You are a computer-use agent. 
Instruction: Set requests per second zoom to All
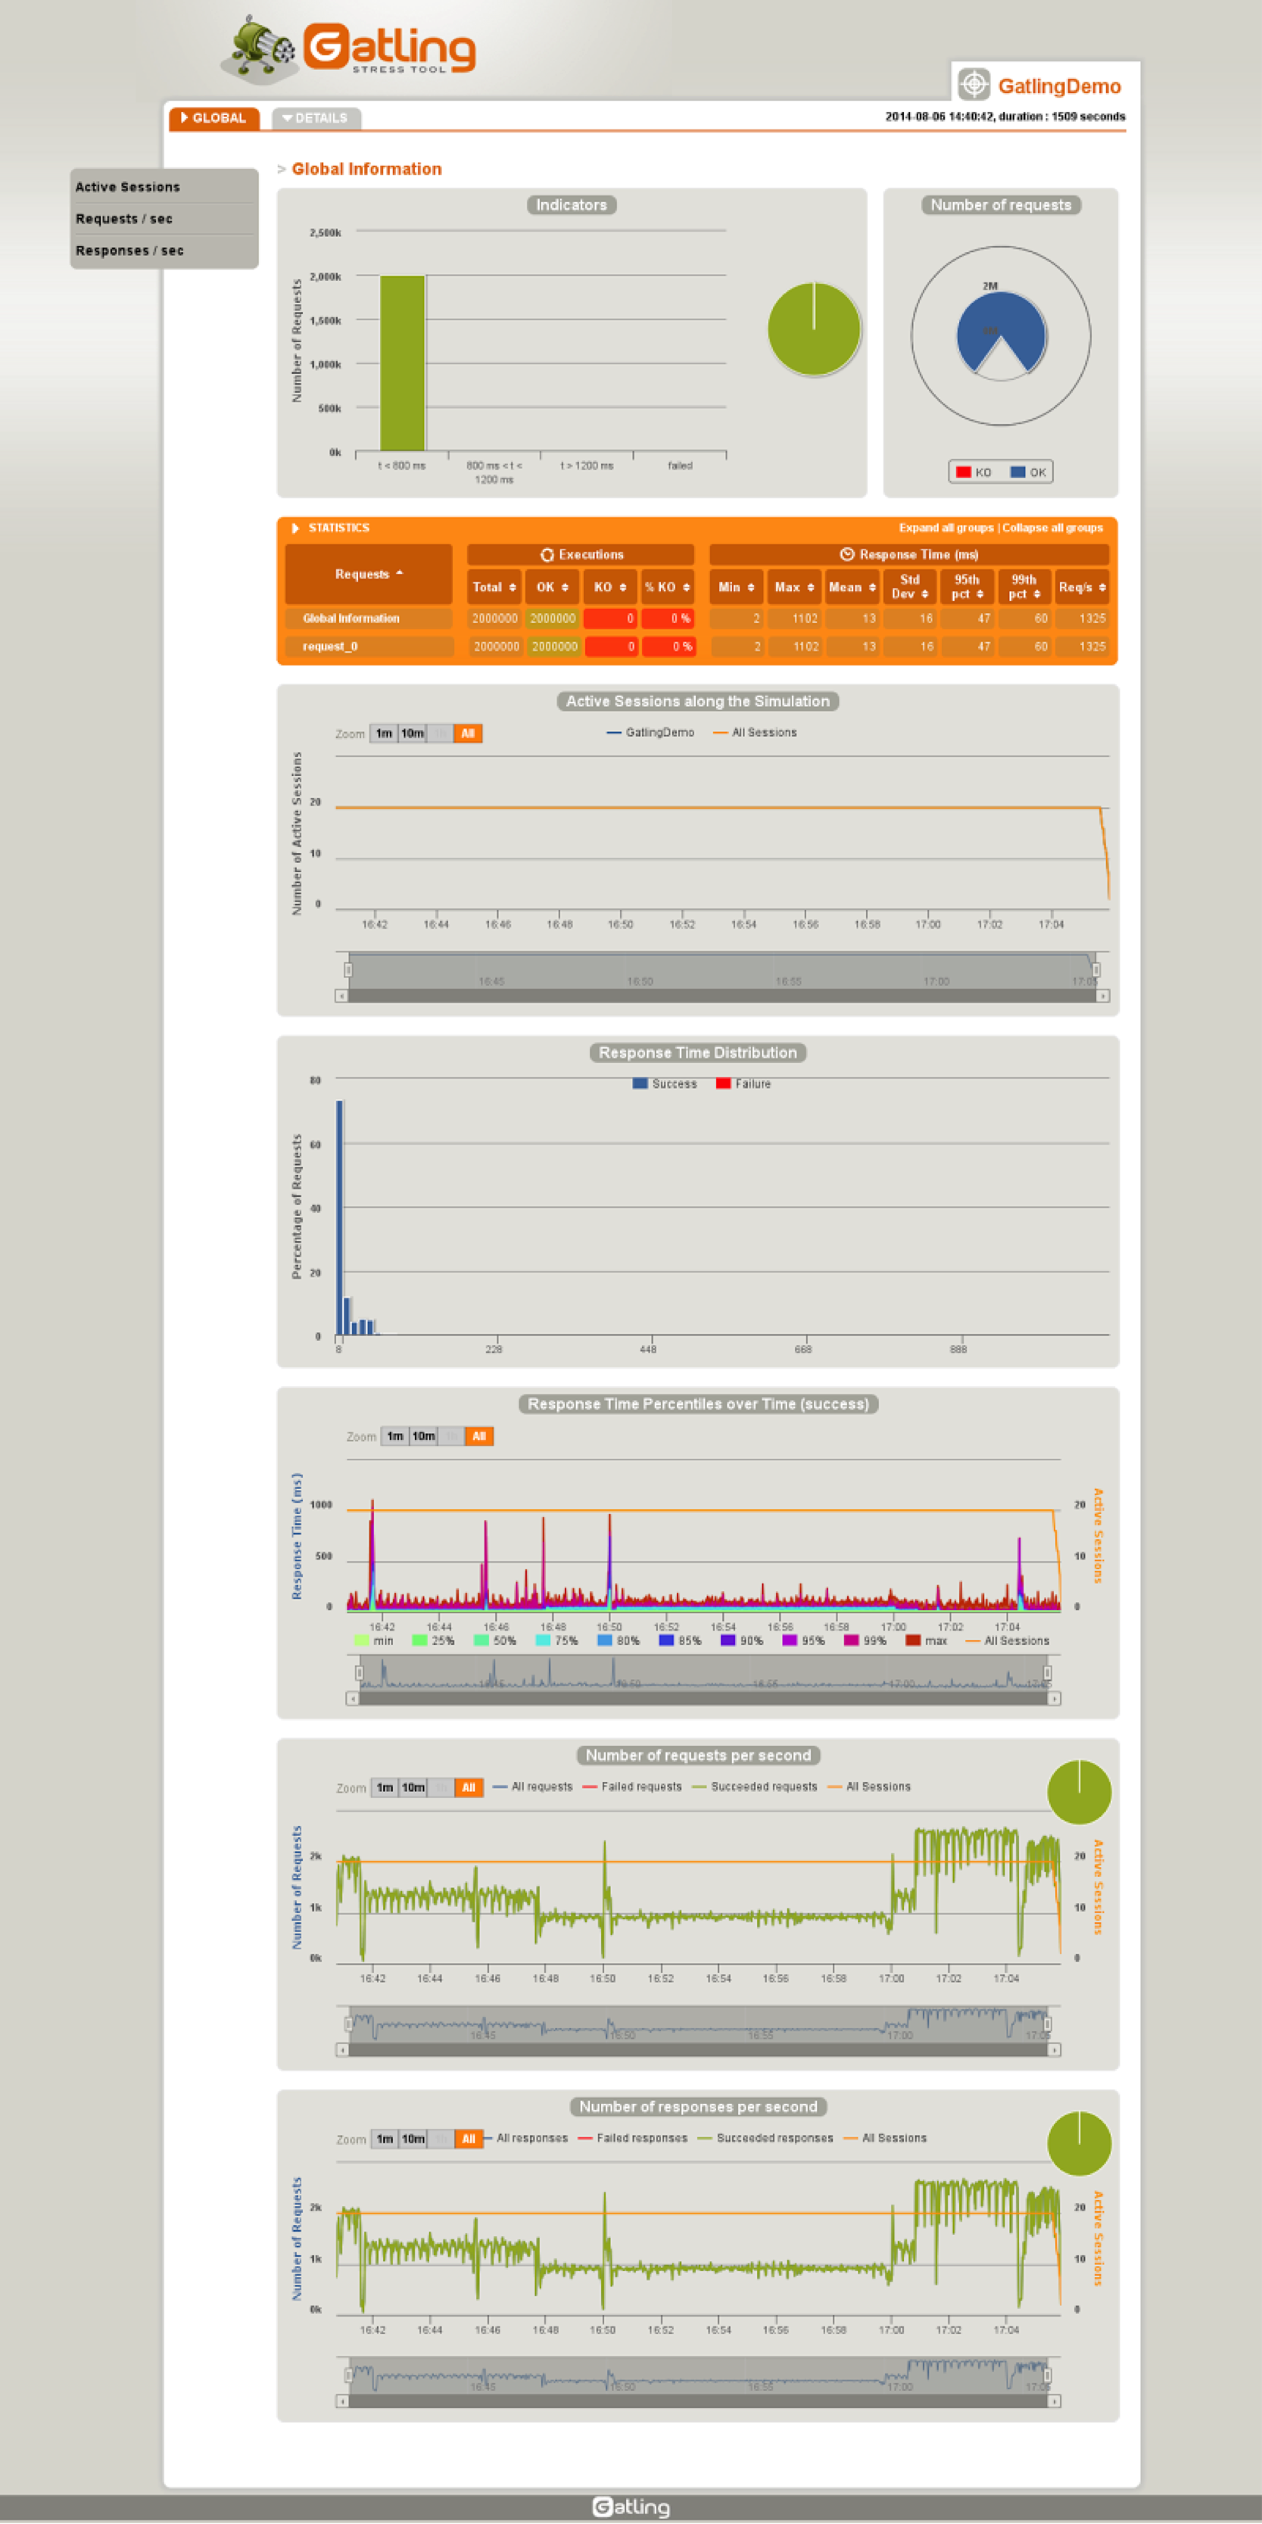click(x=469, y=1789)
